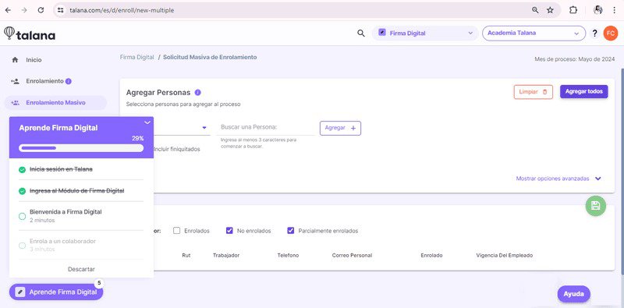Click info icon beside Agregar Personas
This screenshot has height=308, width=624.
point(198,92)
